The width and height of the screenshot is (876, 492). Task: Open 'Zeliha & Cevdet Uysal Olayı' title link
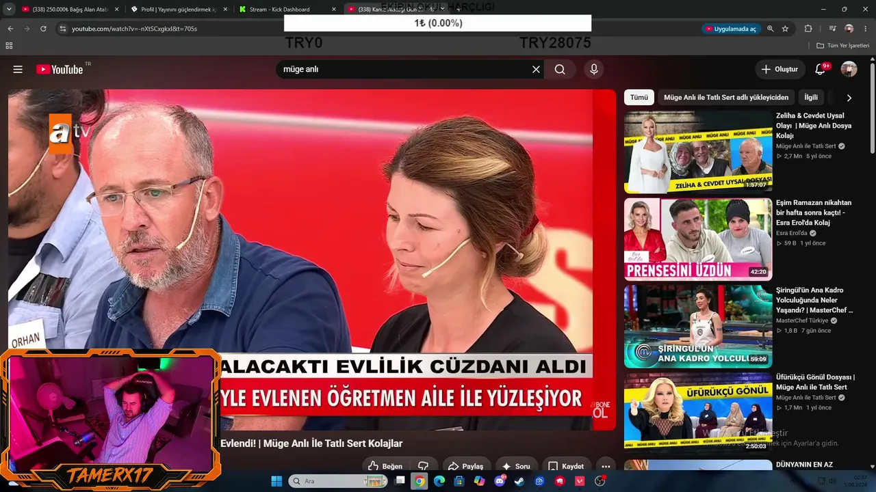[814, 126]
